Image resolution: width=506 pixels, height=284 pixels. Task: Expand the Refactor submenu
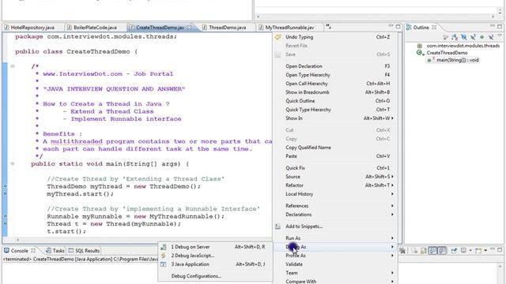point(335,185)
